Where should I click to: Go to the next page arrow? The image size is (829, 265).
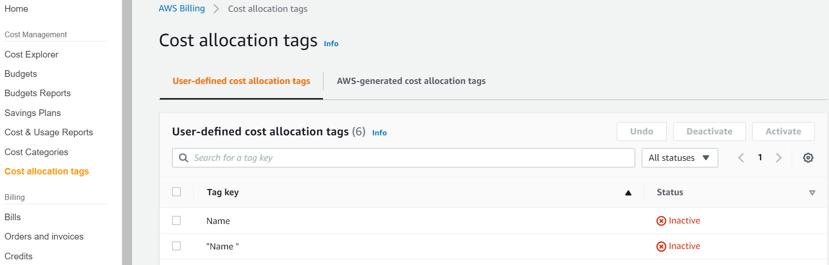click(779, 158)
